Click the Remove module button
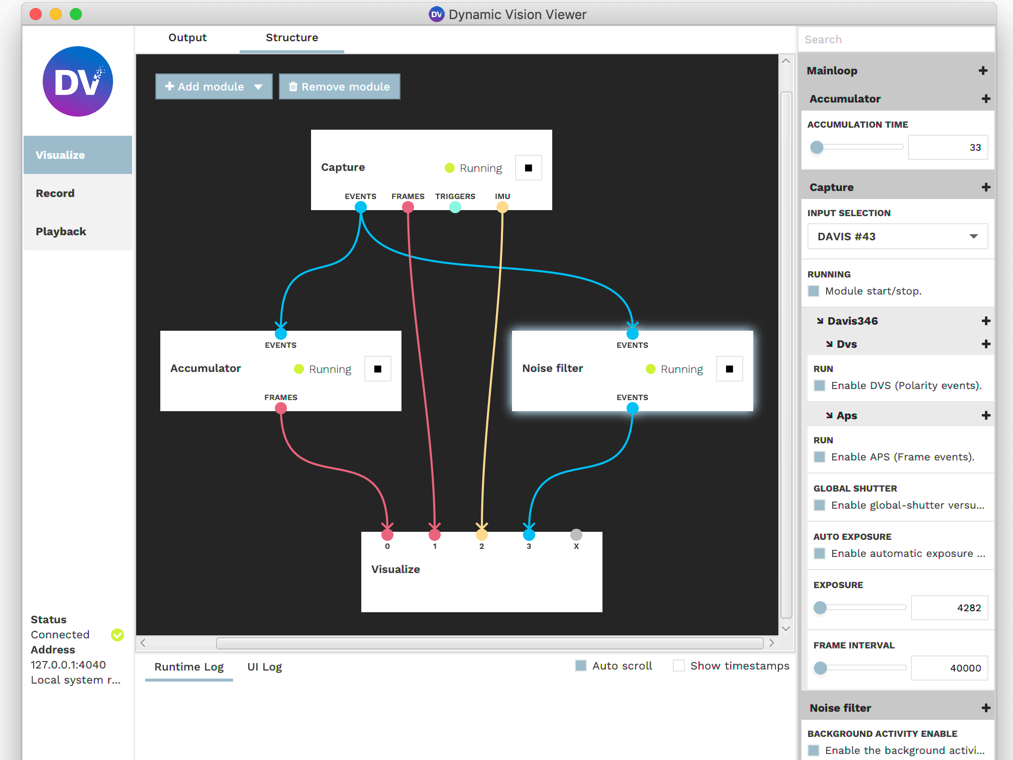The width and height of the screenshot is (1013, 760). click(x=339, y=87)
